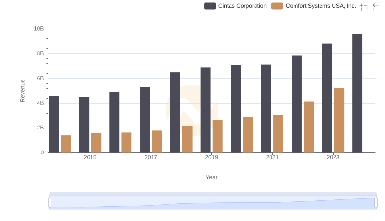Click the 8B y-axis label
Viewport: 385px width, 221px height.
pyautogui.click(x=40, y=53)
